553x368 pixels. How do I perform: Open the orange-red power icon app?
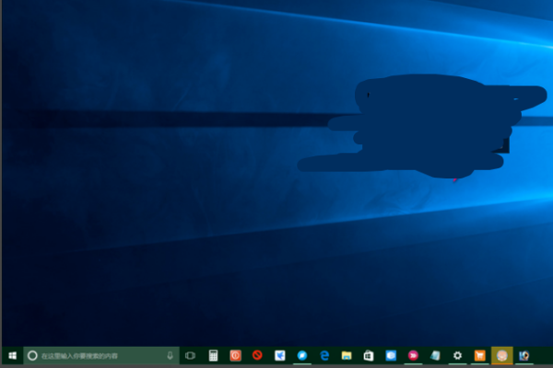coord(236,355)
